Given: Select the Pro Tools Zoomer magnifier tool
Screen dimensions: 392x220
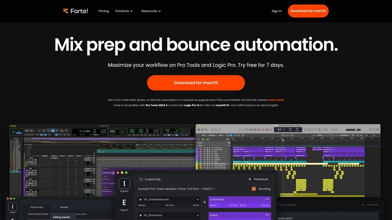Looking at the screenshot, I should [x=43, y=130].
